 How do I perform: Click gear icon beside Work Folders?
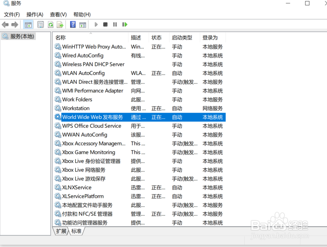58,99
